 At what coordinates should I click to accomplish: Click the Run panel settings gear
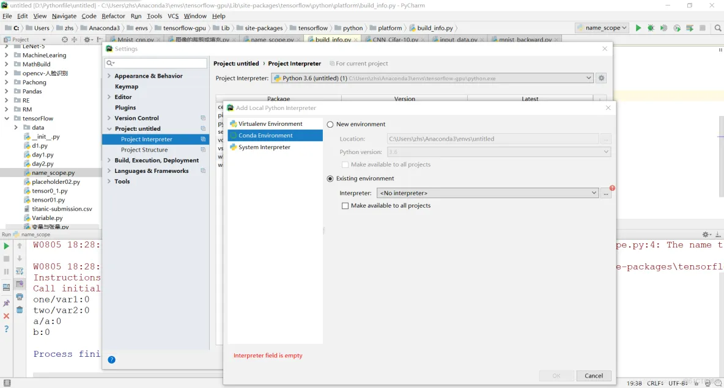pyautogui.click(x=706, y=235)
